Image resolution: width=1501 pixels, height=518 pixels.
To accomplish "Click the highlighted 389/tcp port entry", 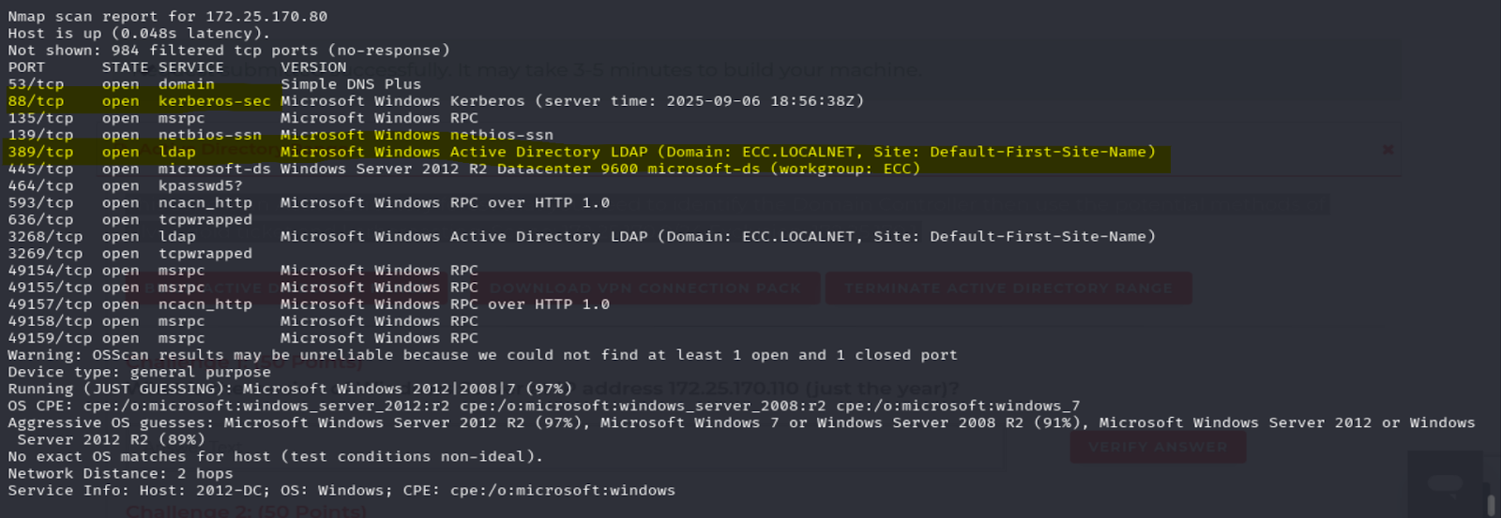I will pyautogui.click(x=40, y=152).
